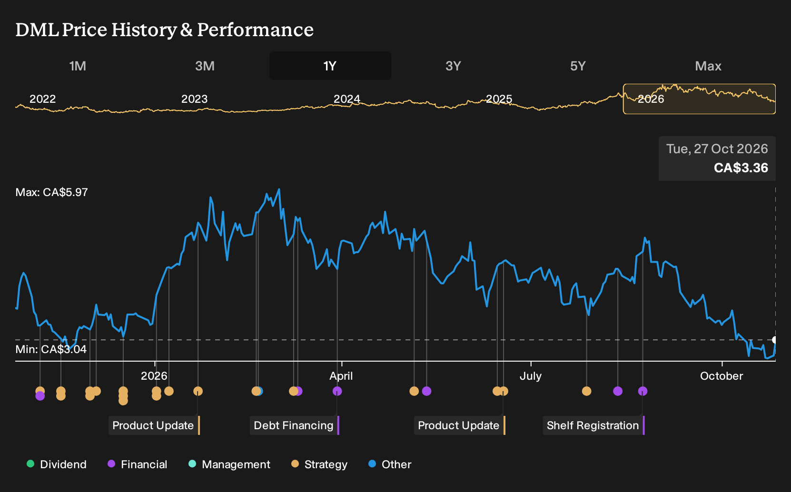Toggle the Other legend filter
791x492 pixels.
[x=389, y=464]
